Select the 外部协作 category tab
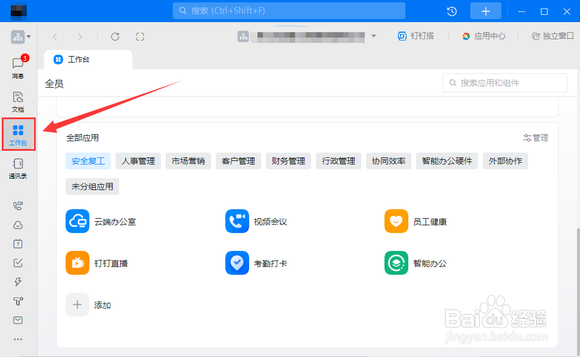Screen dimensions: 580x357 coord(505,161)
